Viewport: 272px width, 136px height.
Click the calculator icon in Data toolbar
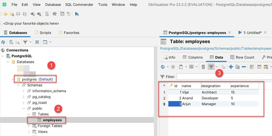point(203,67)
